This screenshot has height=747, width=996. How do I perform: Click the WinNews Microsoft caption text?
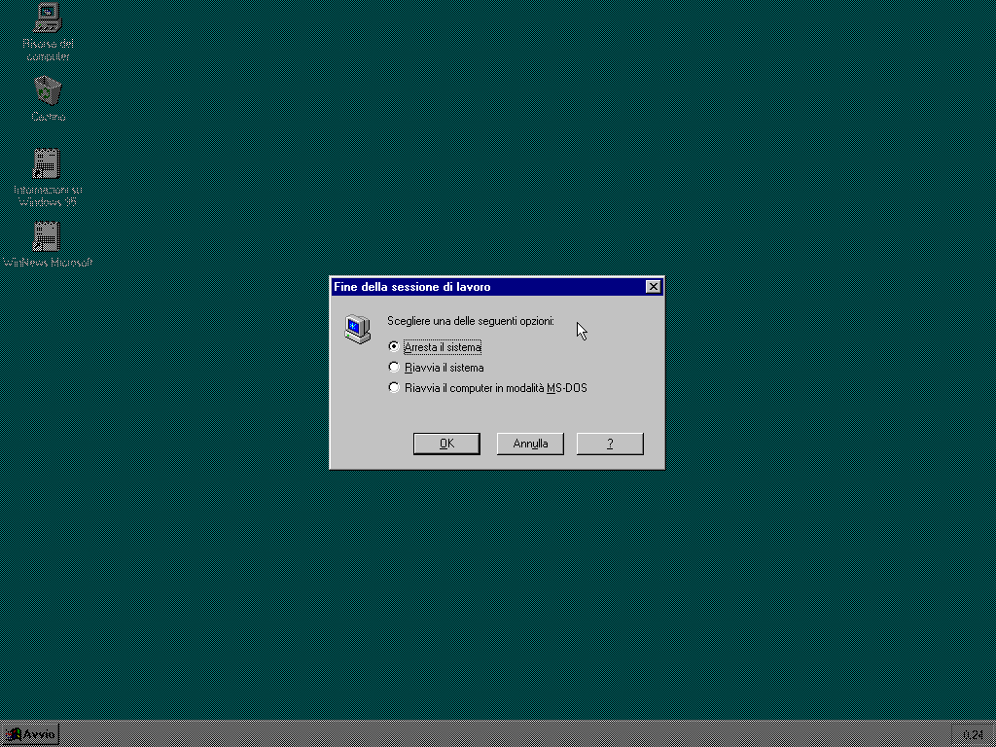tap(48, 263)
